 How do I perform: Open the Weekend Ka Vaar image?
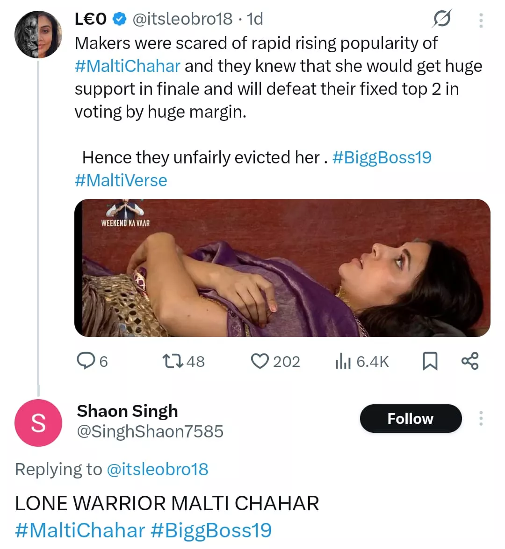(282, 267)
